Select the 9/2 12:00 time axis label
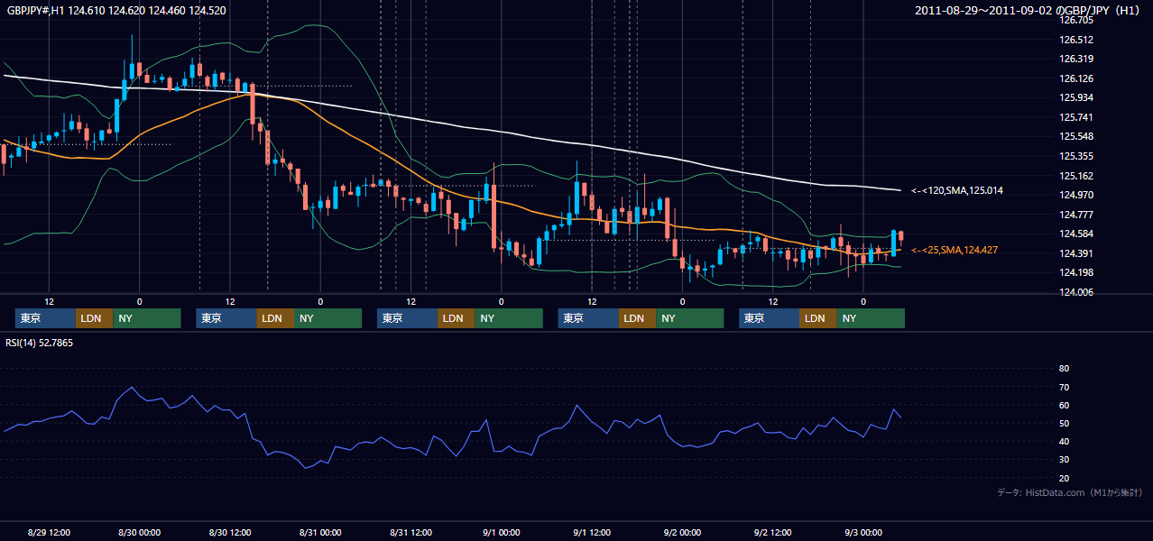The height and width of the screenshot is (541, 1153). click(772, 532)
